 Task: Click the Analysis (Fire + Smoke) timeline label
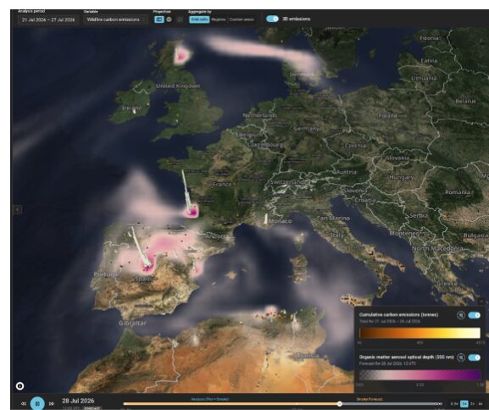point(210,399)
